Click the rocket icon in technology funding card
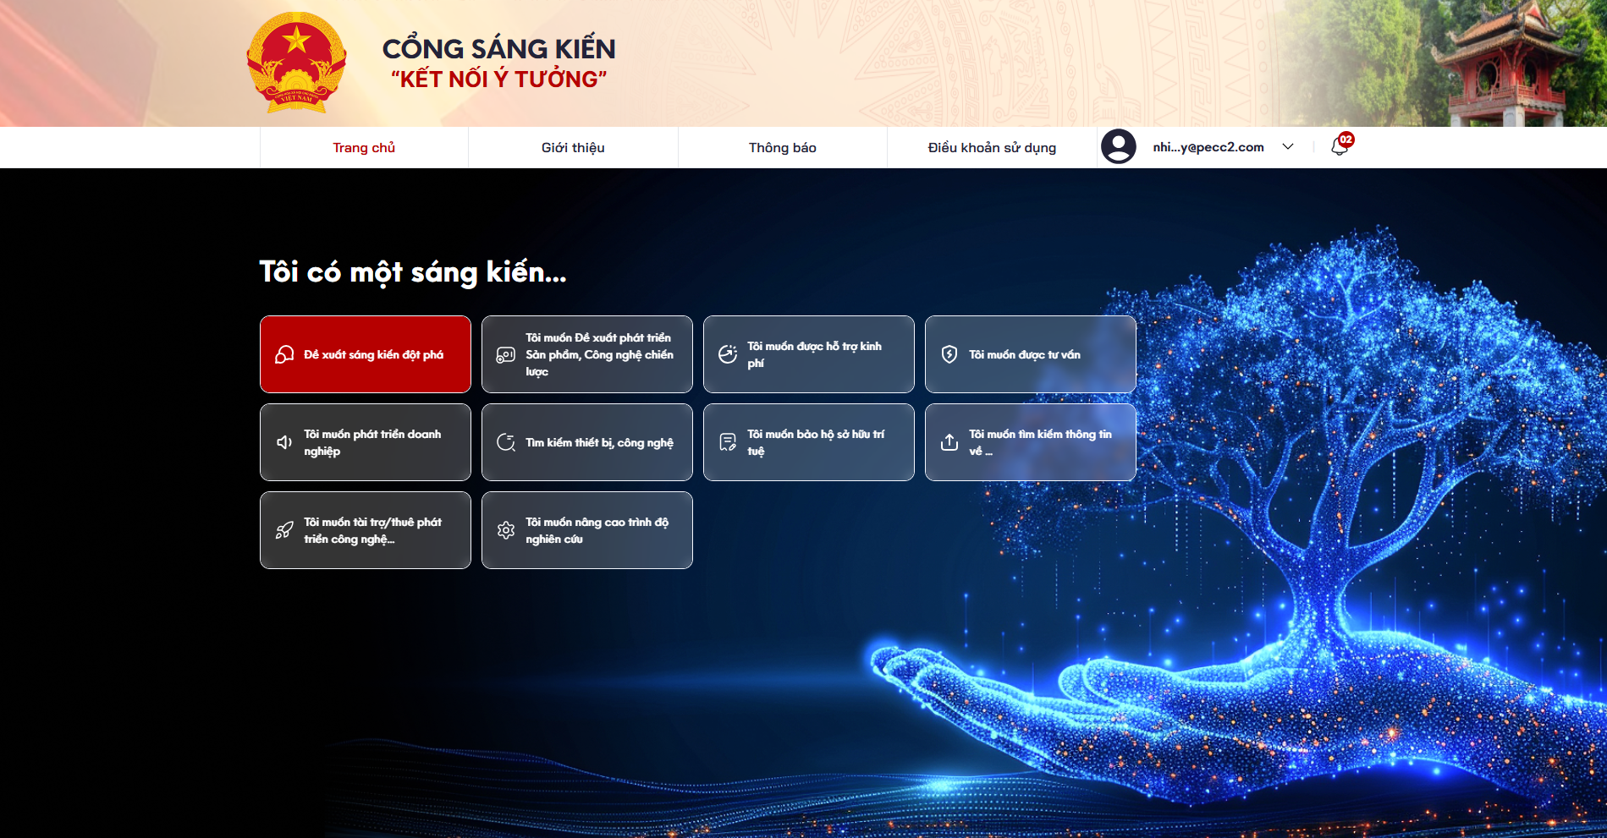The width and height of the screenshot is (1607, 838). 284,530
